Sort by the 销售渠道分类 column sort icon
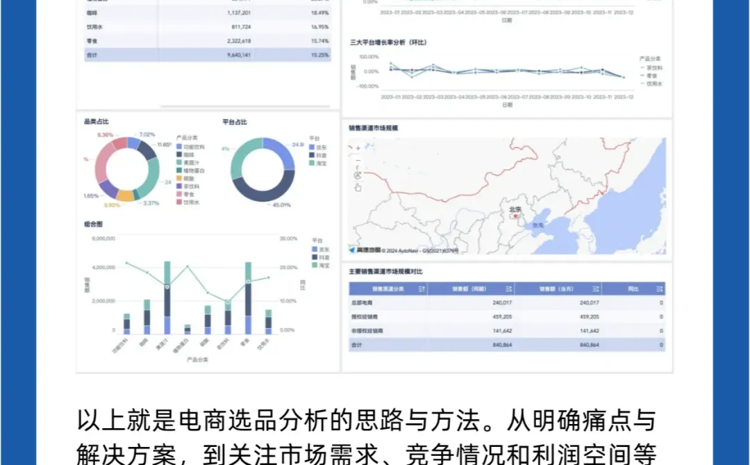This screenshot has height=465, width=750. [x=422, y=288]
